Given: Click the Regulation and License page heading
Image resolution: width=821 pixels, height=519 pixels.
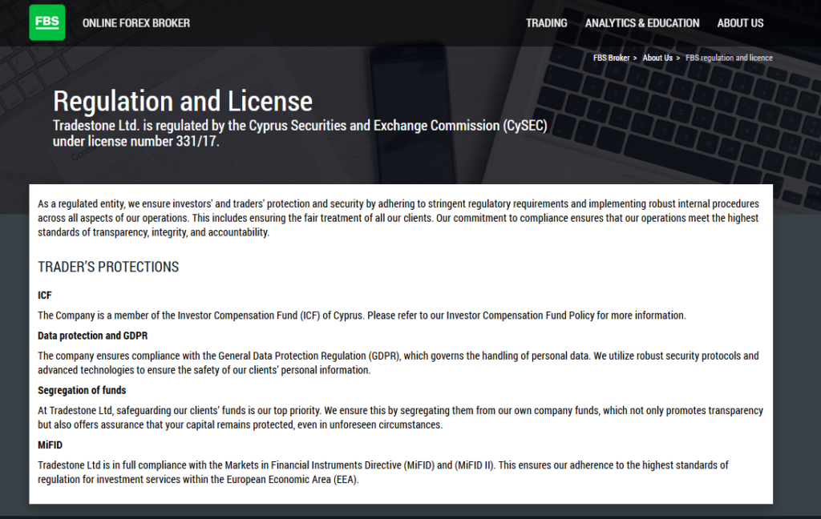Looking at the screenshot, I should click(x=183, y=101).
